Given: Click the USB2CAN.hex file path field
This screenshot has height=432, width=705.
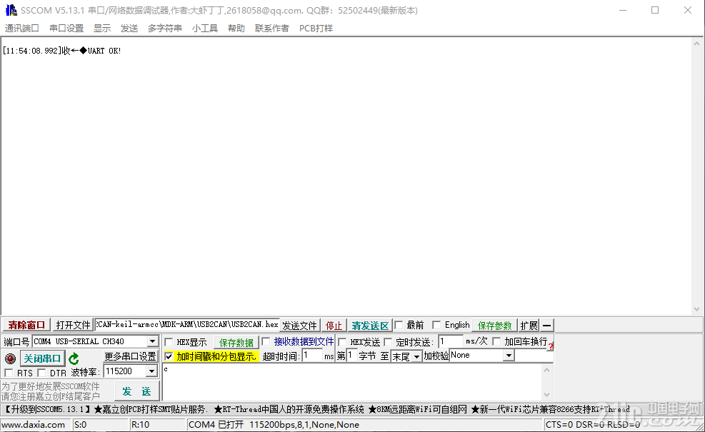Looking at the screenshot, I should (186, 325).
